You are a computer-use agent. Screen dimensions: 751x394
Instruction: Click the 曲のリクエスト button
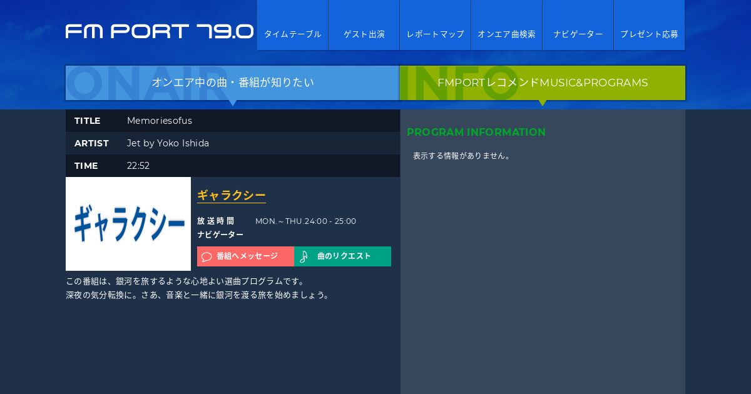pyautogui.click(x=342, y=256)
